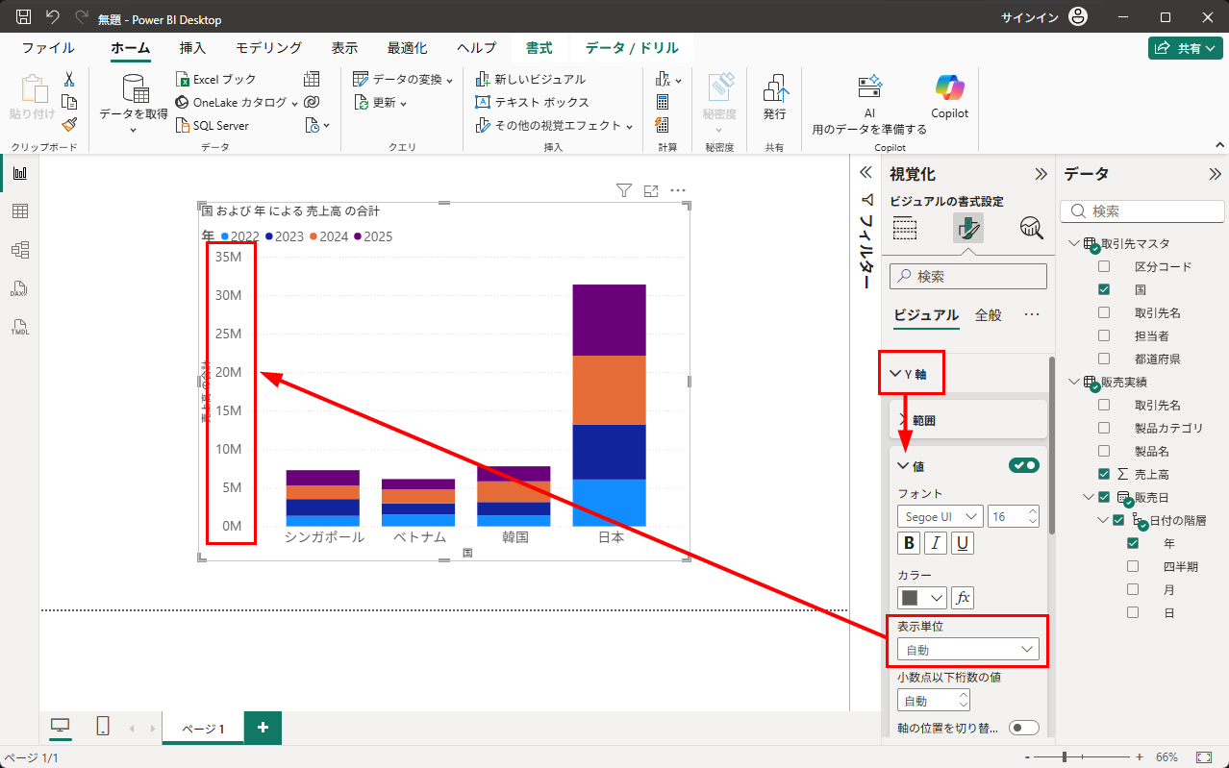Collapse the 値 section chevron

point(903,466)
